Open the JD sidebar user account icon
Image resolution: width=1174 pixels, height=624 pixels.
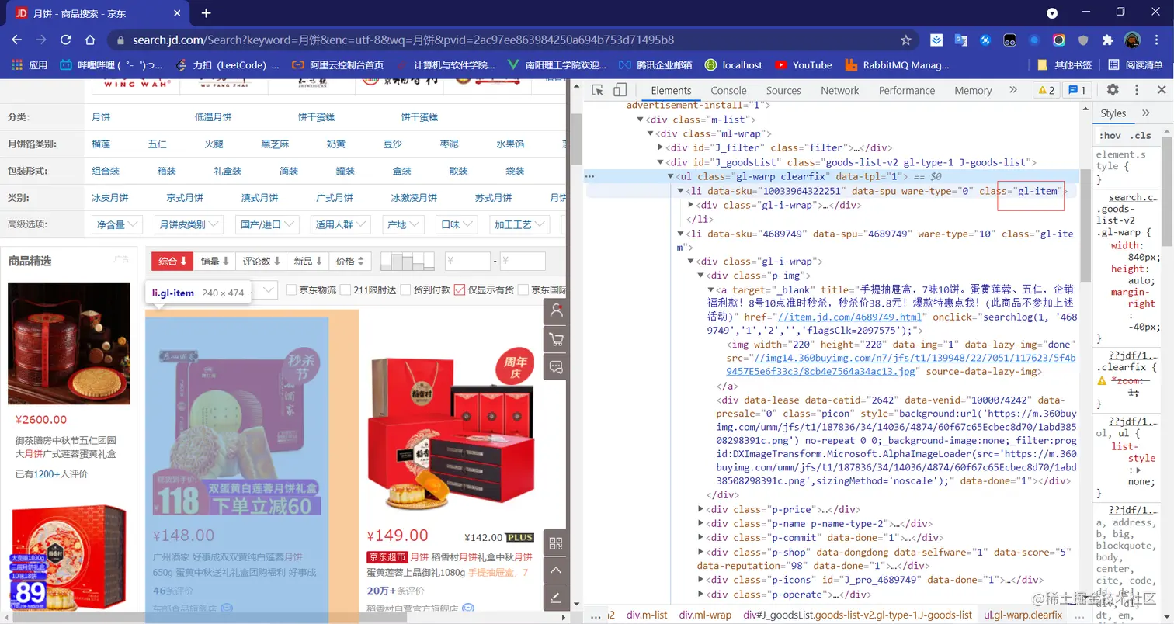pos(556,310)
